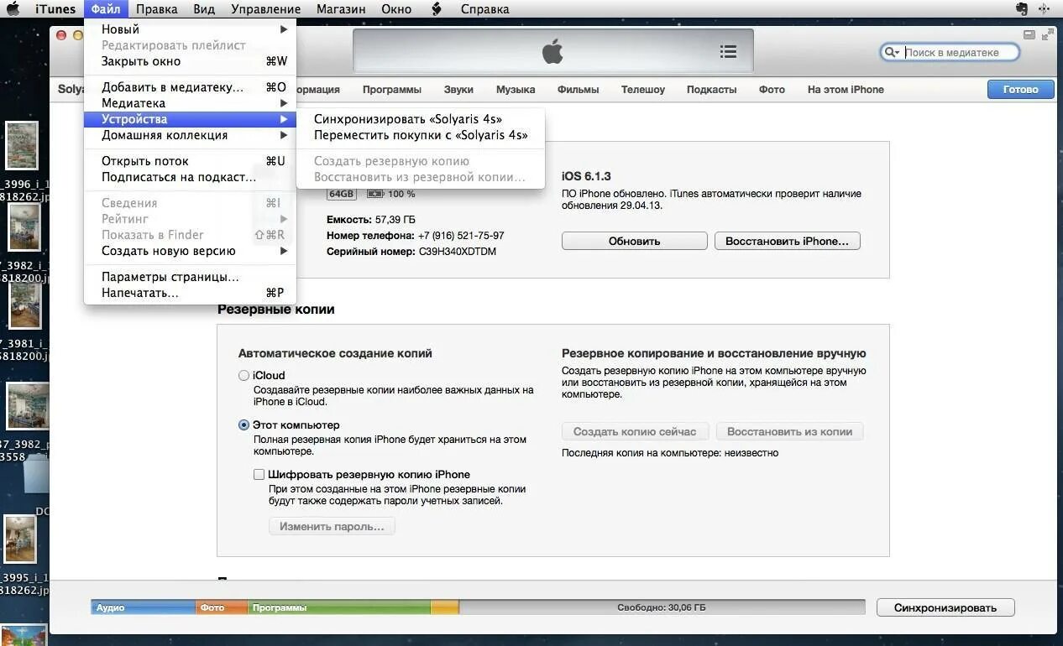The height and width of the screenshot is (646, 1063).
Task: Click the 64GB capacity badge
Action: [342, 194]
